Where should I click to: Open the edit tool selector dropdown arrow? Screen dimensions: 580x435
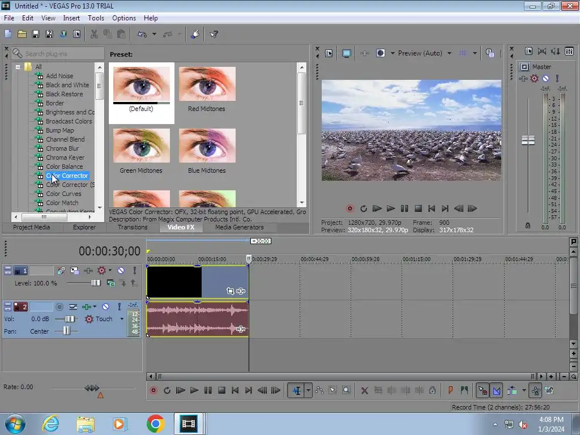point(308,390)
